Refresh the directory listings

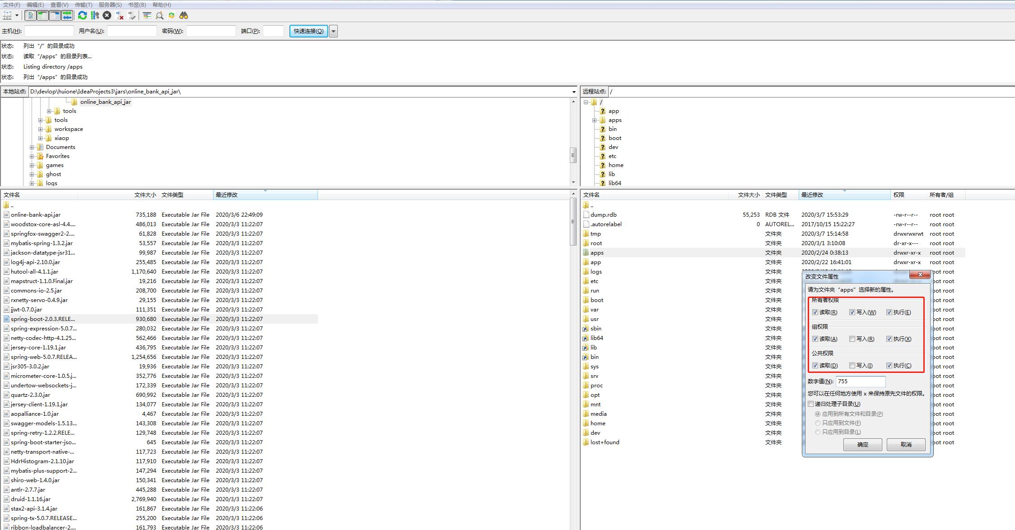pyautogui.click(x=82, y=15)
